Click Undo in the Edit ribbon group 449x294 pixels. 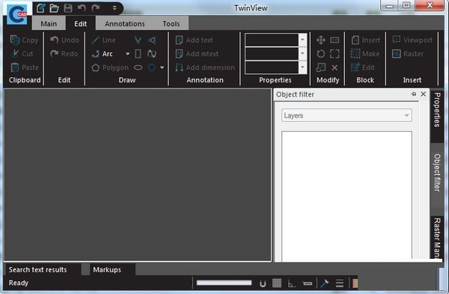64,40
